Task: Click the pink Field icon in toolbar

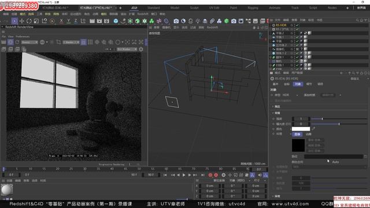Action: click(159, 21)
